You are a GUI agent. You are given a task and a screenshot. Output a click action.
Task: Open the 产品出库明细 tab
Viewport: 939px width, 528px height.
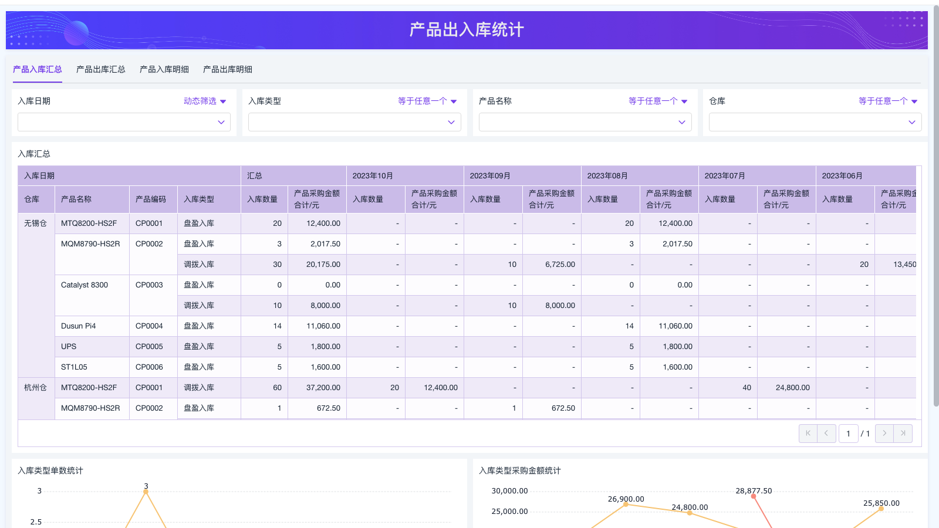tap(228, 69)
